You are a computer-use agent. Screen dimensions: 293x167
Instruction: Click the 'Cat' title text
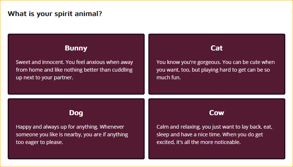[x=216, y=48]
